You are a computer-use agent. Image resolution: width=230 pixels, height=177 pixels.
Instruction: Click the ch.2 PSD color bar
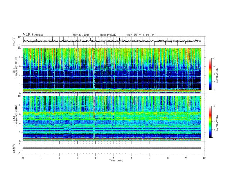pyautogui.click(x=210, y=122)
